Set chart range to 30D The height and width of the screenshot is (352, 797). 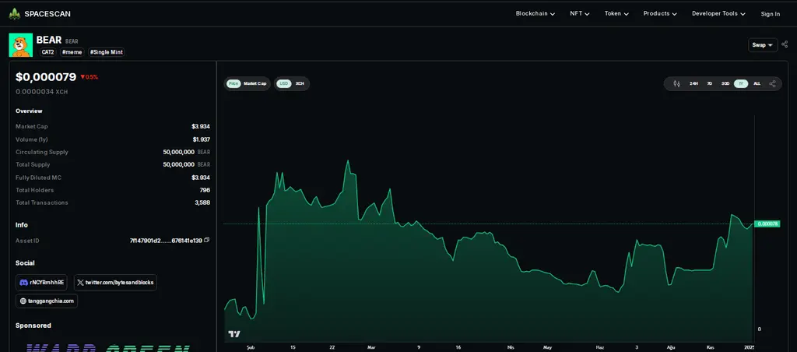[x=725, y=83]
